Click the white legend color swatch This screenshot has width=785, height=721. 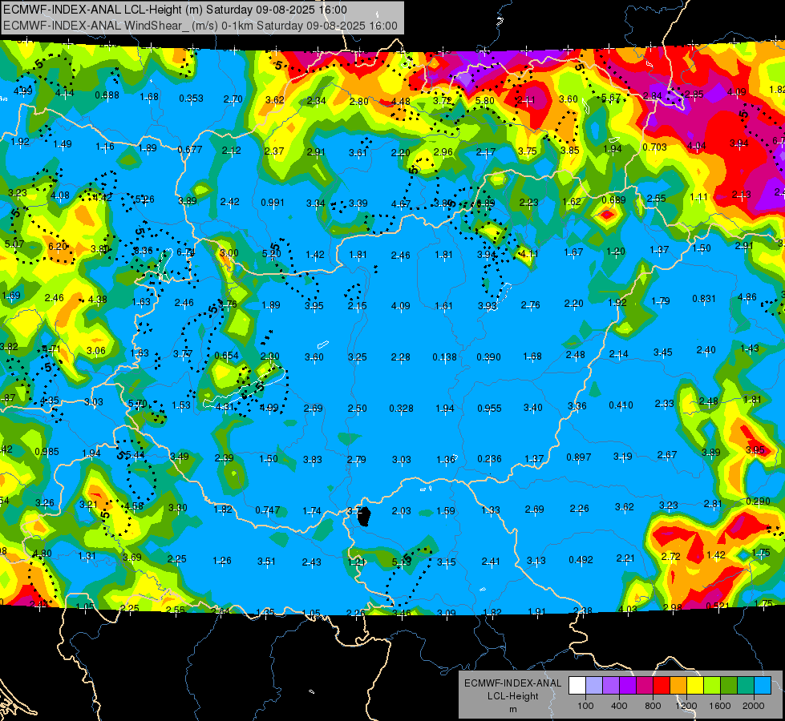[x=577, y=686]
